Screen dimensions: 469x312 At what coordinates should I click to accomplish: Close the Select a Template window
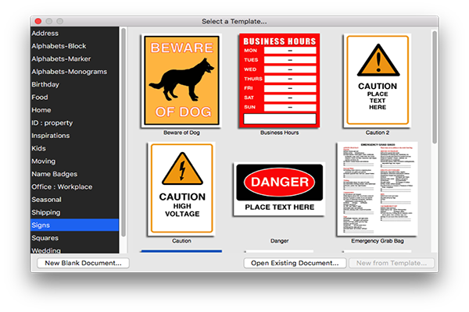click(x=38, y=21)
